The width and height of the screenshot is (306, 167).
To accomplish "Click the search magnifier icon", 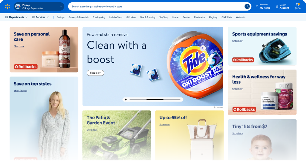I will tap(247, 6).
